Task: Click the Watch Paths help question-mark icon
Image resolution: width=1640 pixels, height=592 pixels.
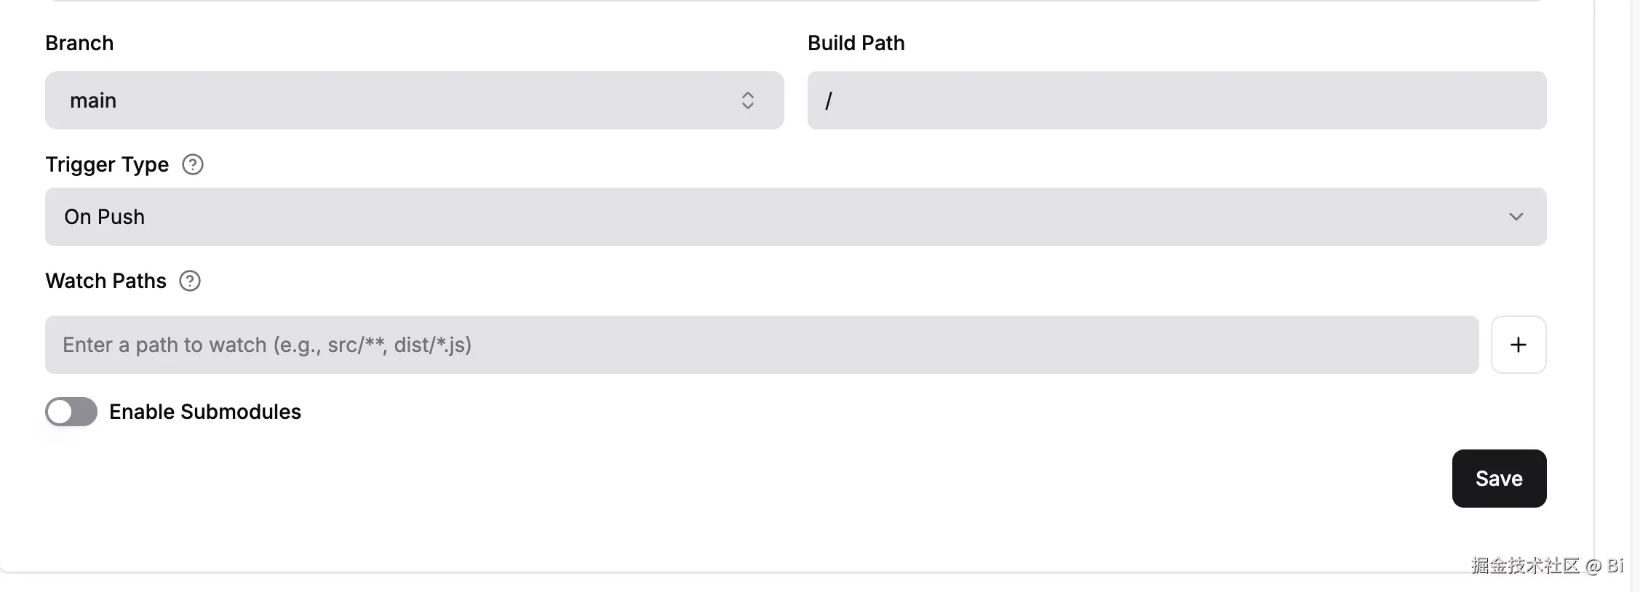Action: [190, 281]
